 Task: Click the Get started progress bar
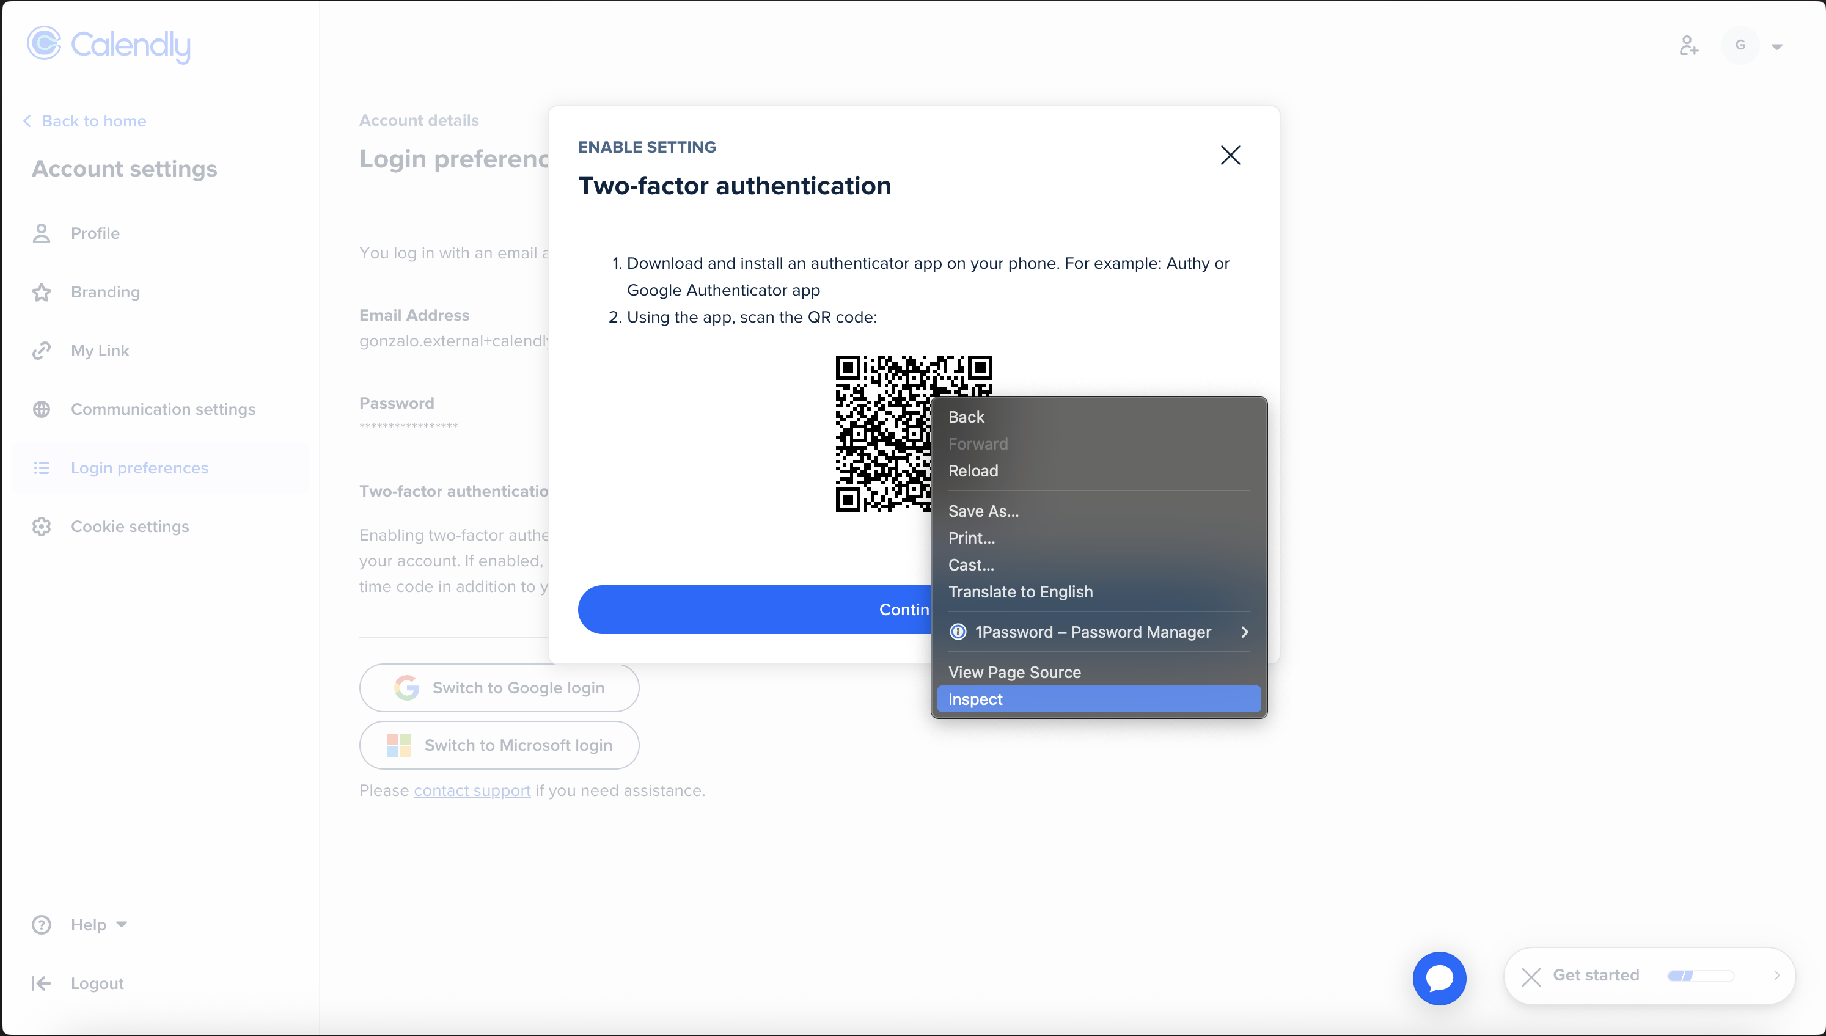click(1701, 976)
